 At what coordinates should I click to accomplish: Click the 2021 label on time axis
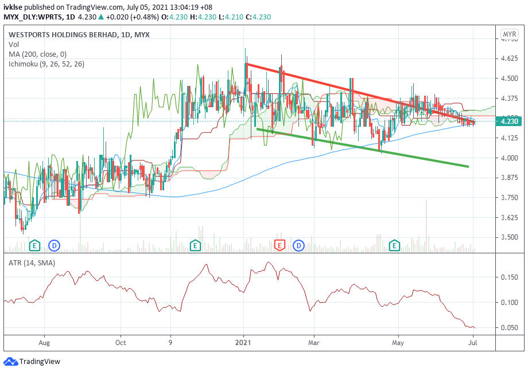(x=243, y=343)
